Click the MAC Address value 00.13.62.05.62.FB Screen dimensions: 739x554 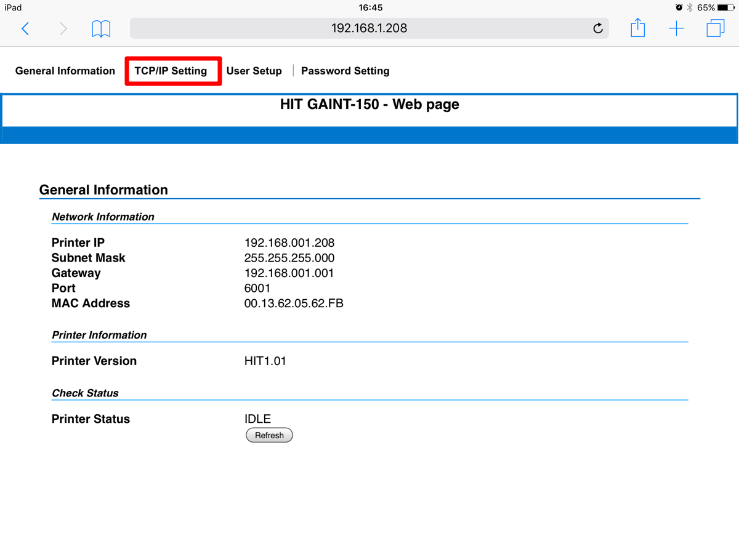click(x=294, y=303)
